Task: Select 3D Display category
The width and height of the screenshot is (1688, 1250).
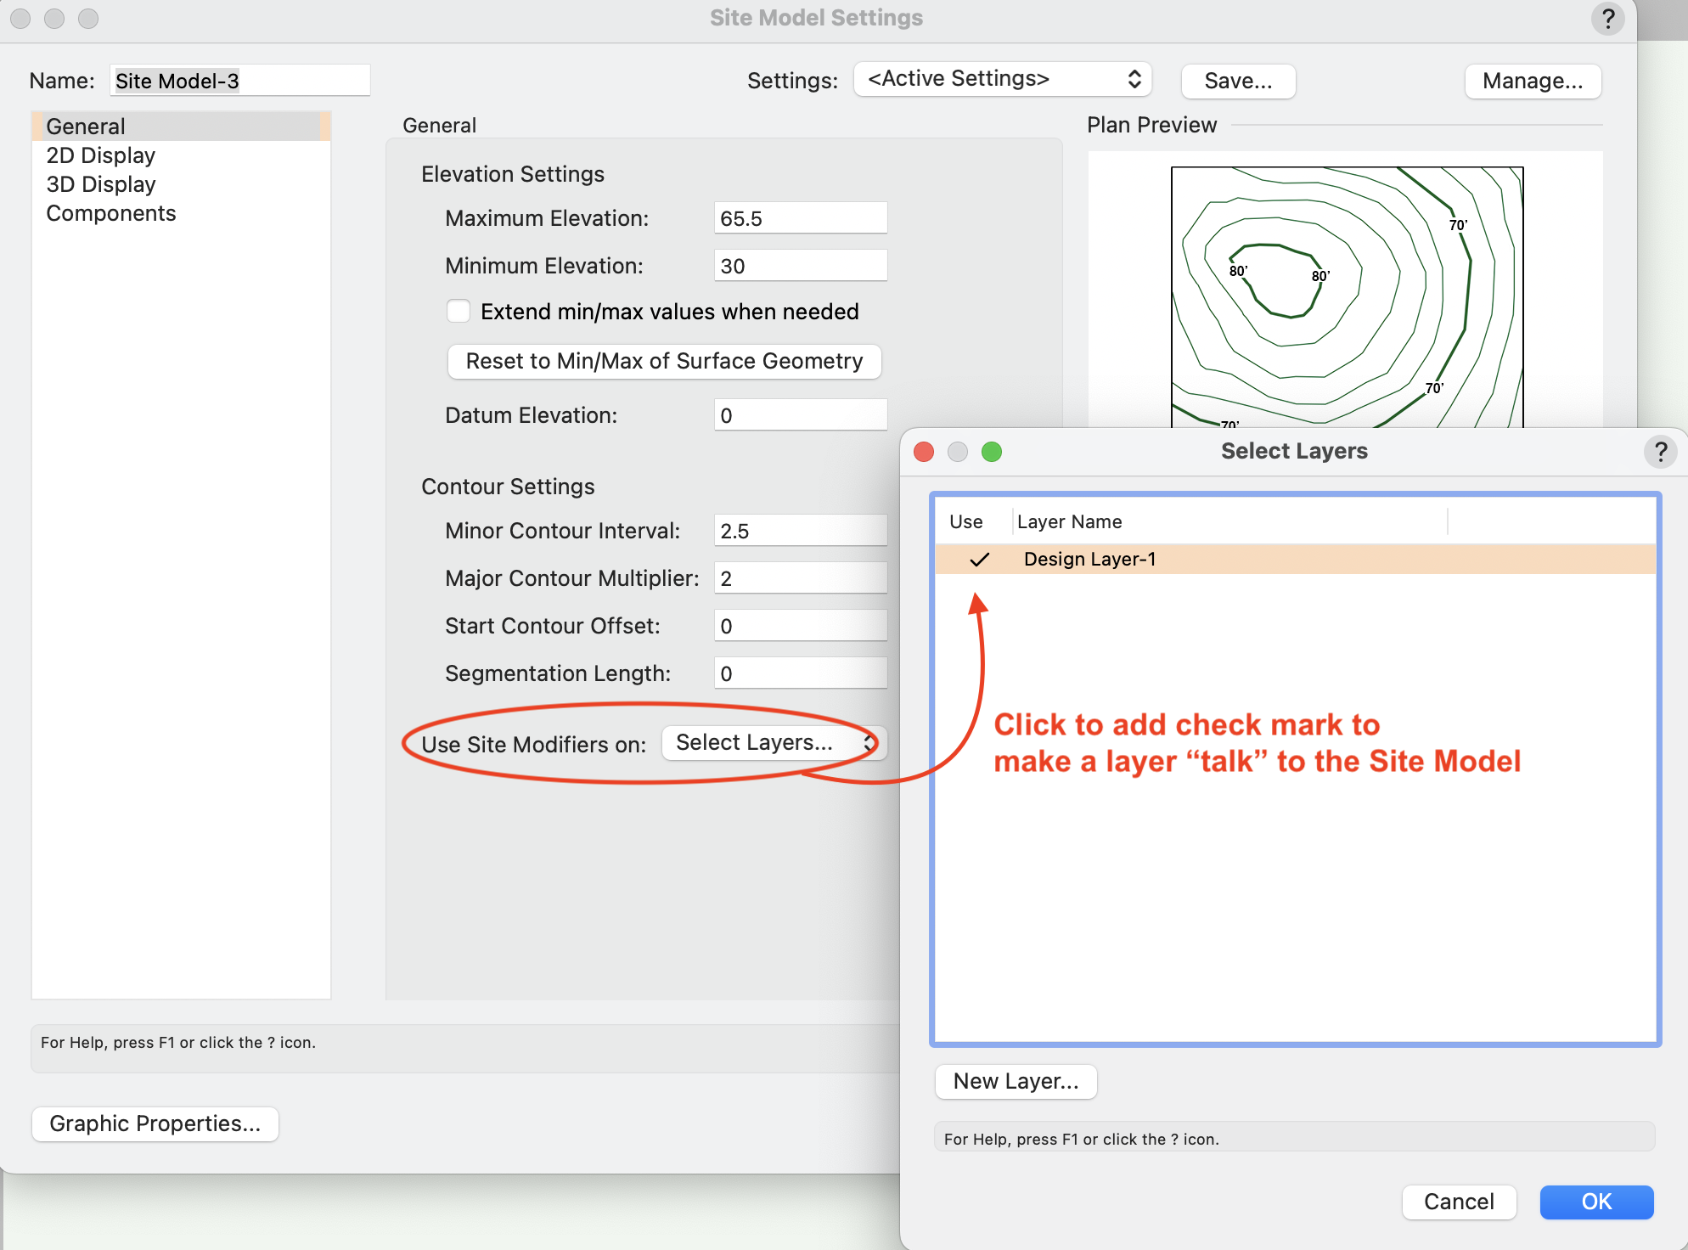Action: coord(100,184)
